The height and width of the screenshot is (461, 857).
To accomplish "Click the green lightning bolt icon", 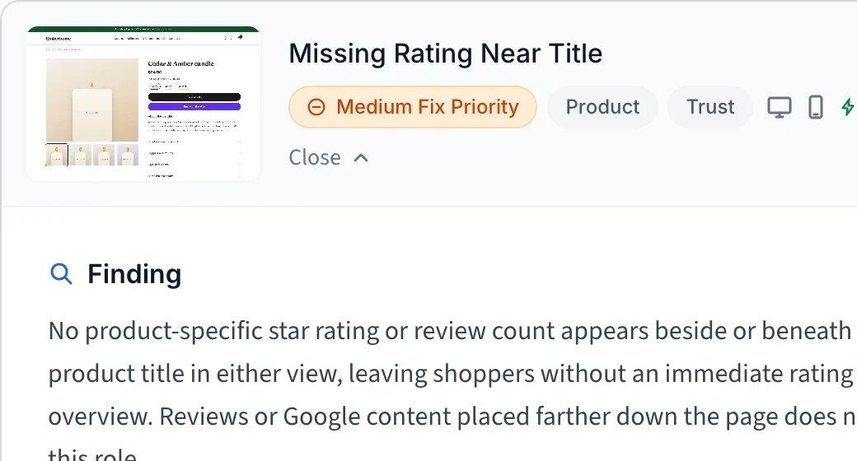I will (848, 107).
